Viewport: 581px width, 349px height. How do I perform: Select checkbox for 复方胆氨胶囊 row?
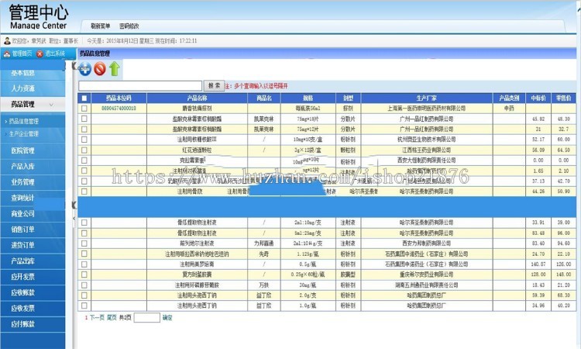[84, 273]
